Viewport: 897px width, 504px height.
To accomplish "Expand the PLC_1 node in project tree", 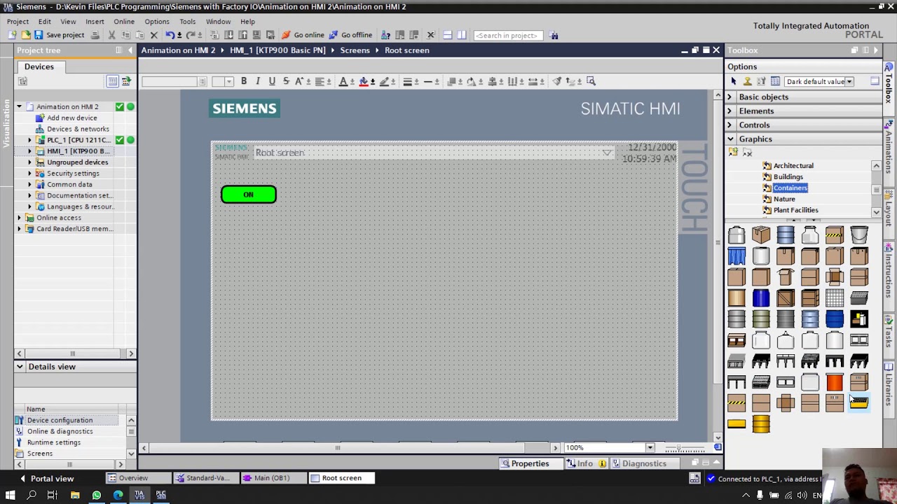I will pyautogui.click(x=29, y=140).
